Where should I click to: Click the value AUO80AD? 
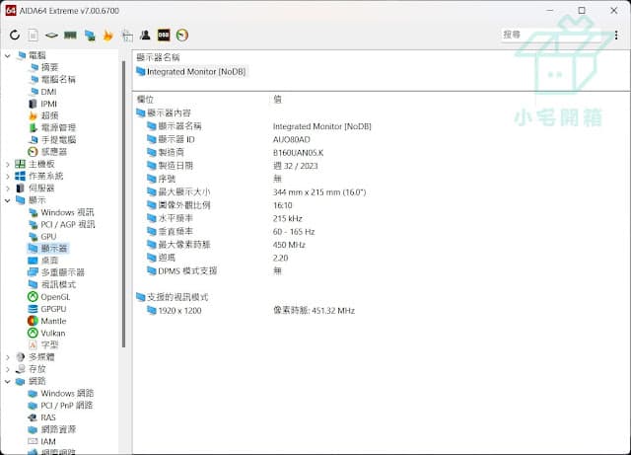(x=292, y=139)
